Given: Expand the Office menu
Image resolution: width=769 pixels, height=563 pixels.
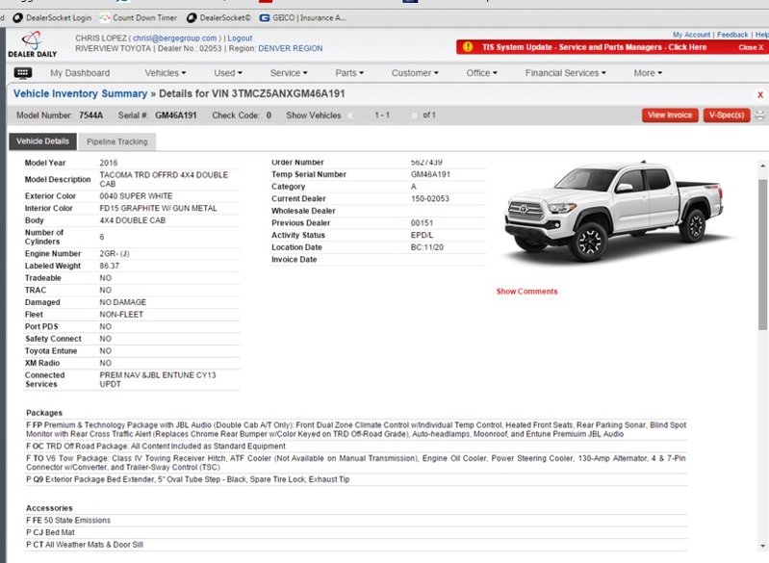Looking at the screenshot, I should [x=481, y=73].
